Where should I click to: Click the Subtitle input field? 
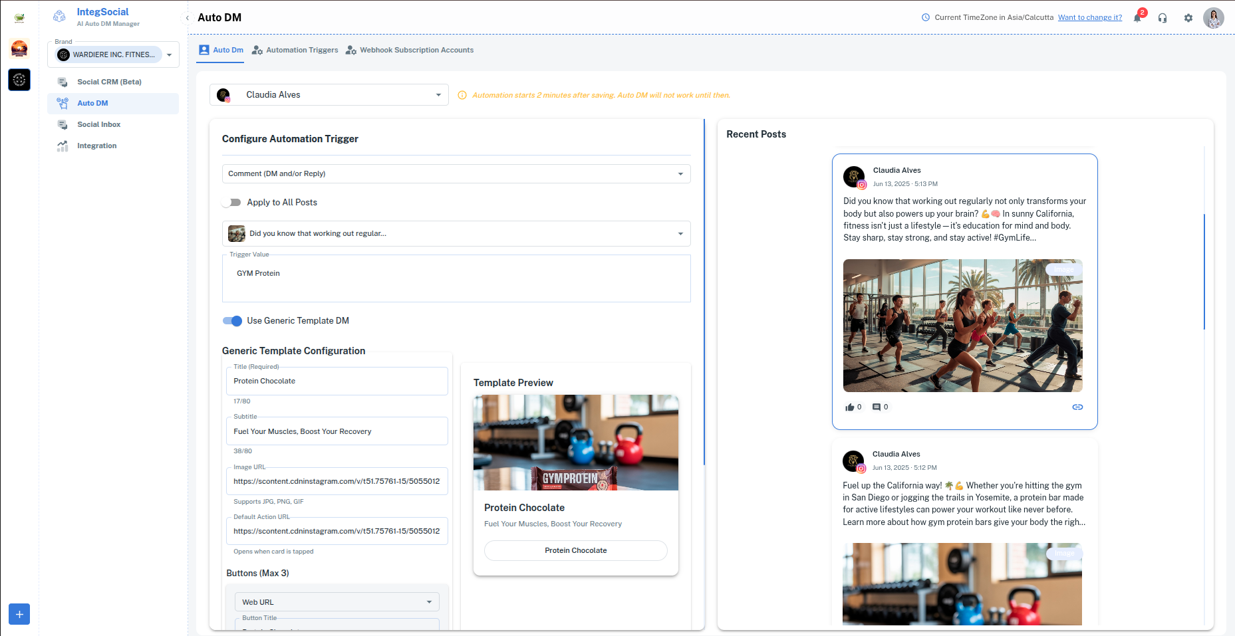coord(337,431)
